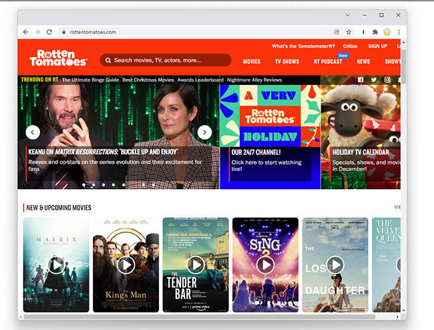
Task: Open the Chrome three-dot menu
Action: click(x=399, y=32)
